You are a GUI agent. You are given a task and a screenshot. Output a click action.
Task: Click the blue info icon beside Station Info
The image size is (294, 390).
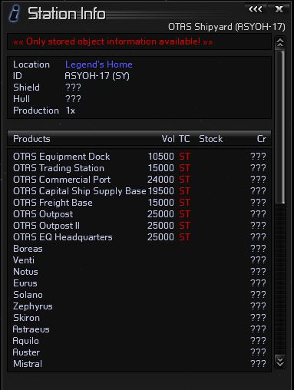coord(15,13)
